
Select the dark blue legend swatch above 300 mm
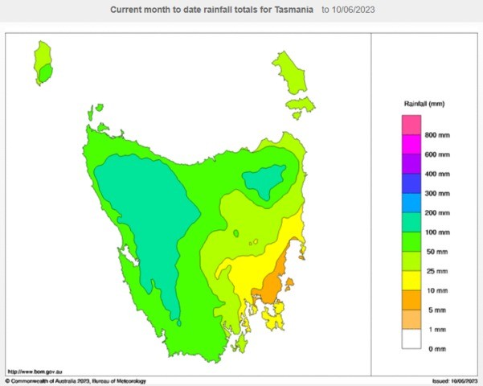coord(411,183)
